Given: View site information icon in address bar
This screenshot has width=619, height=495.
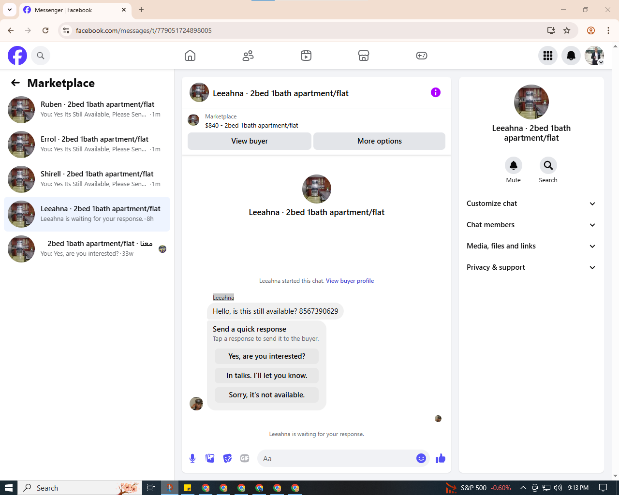Looking at the screenshot, I should [66, 30].
